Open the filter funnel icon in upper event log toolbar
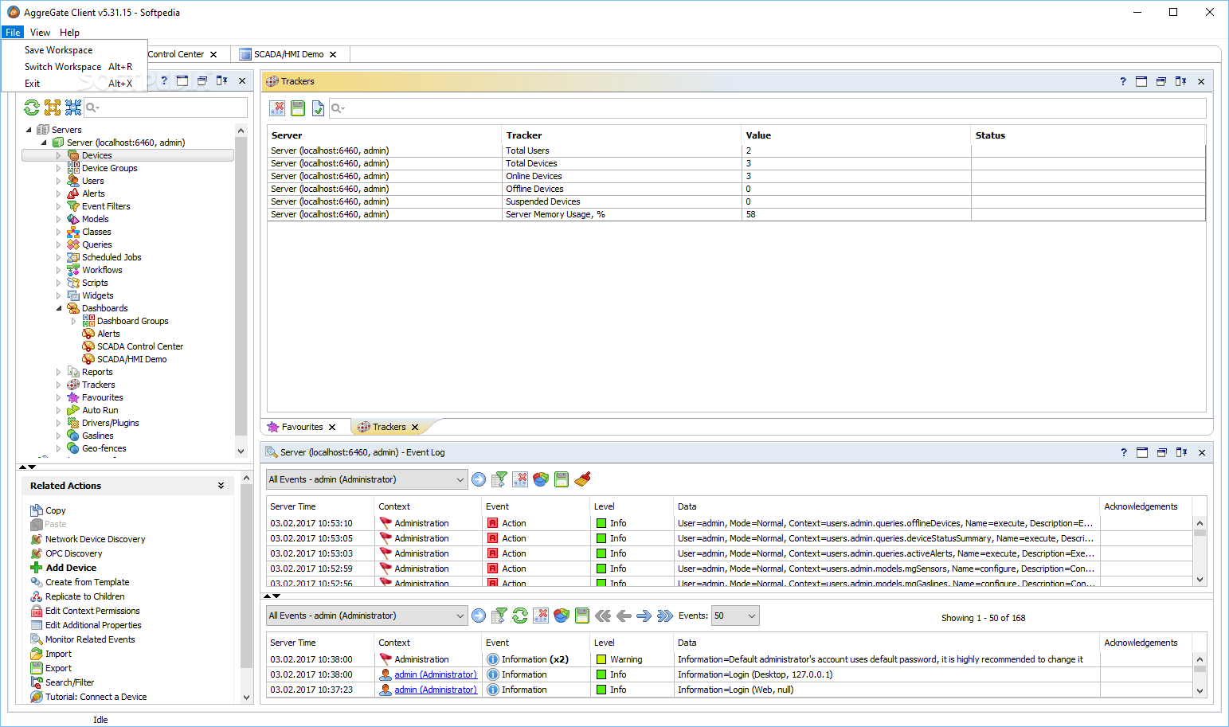 (499, 479)
